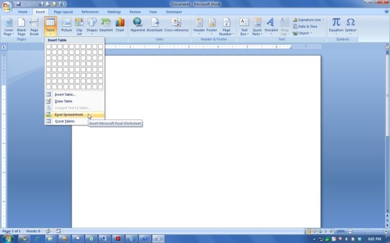Image resolution: width=390 pixels, height=243 pixels.
Task: Click Words: 0 in status bar
Action: (33, 231)
